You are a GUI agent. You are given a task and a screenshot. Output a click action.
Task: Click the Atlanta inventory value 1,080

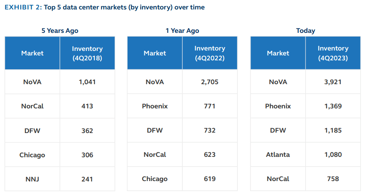point(333,155)
